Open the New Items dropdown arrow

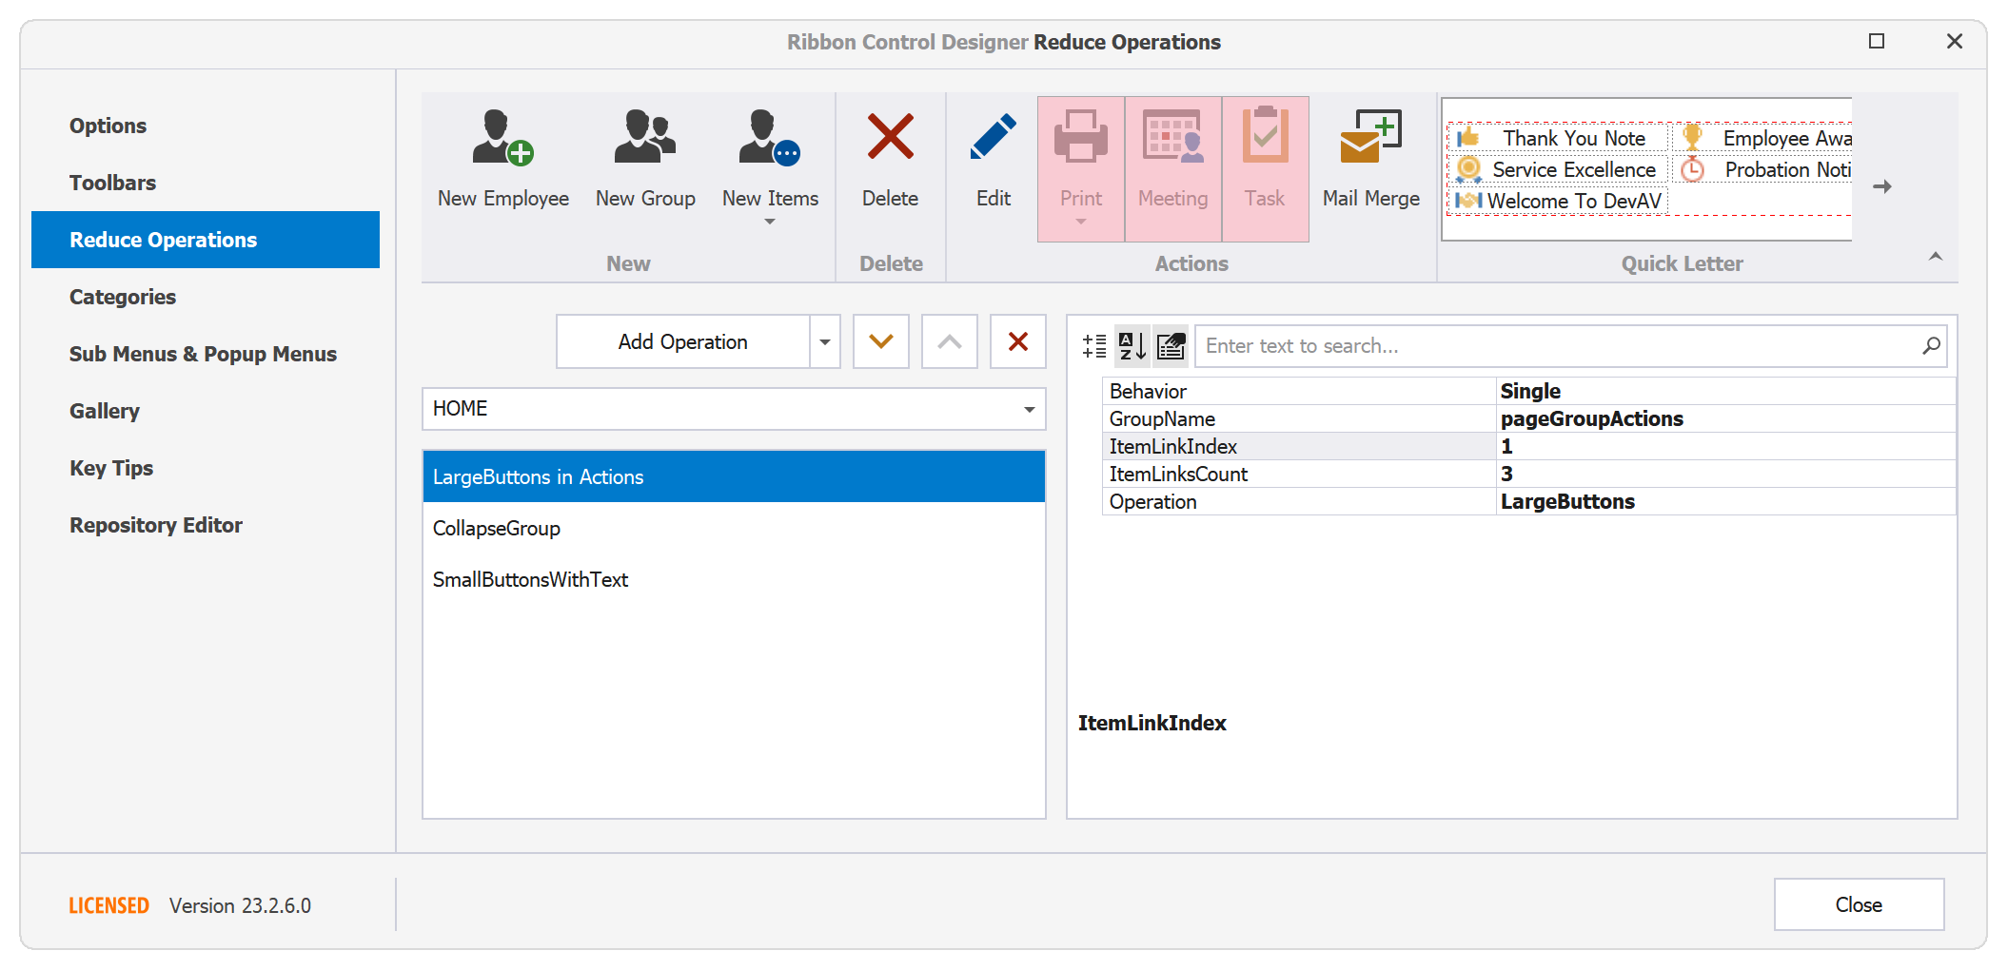click(x=770, y=221)
